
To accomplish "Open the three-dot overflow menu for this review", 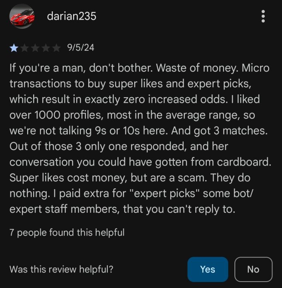I will 263,16.
